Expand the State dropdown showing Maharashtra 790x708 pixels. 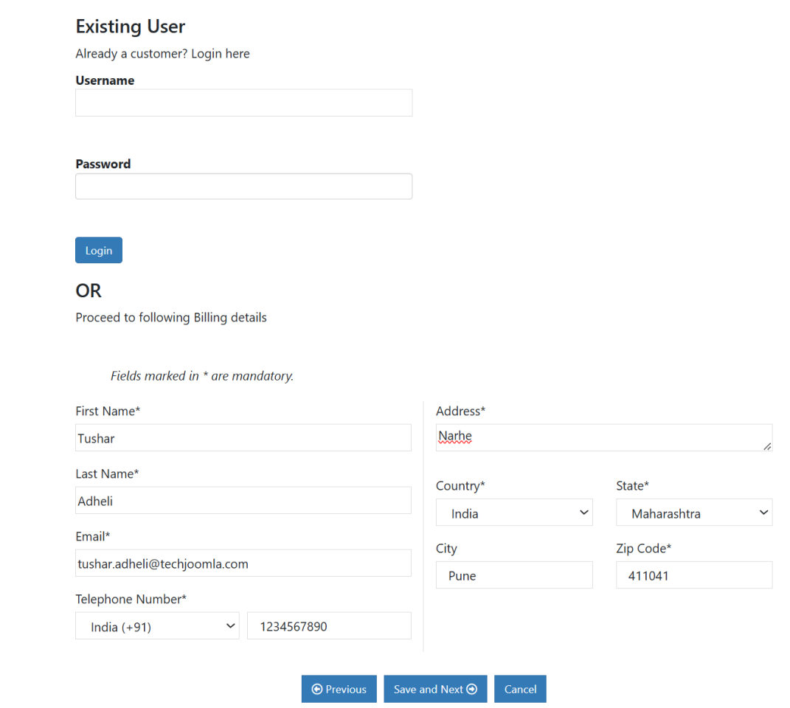694,513
